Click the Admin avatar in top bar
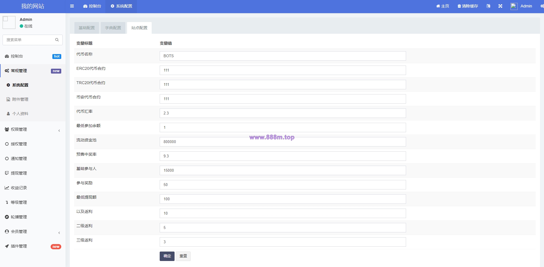The image size is (544, 267). (x=514, y=6)
